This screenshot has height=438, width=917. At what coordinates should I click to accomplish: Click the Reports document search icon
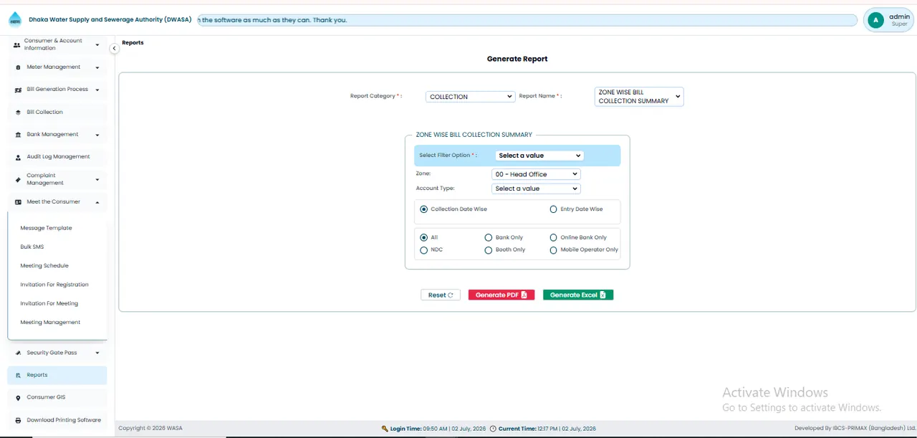point(18,375)
